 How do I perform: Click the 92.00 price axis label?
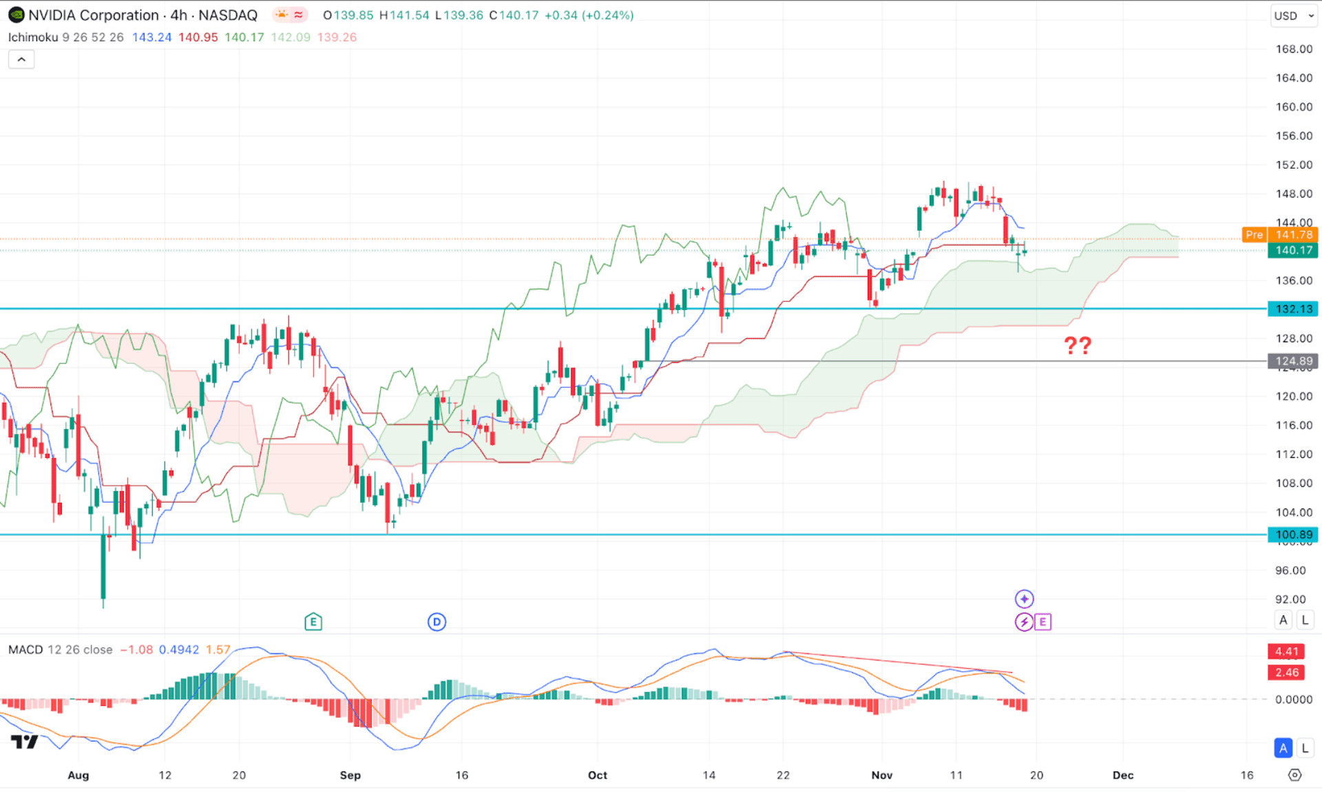[x=1290, y=599]
